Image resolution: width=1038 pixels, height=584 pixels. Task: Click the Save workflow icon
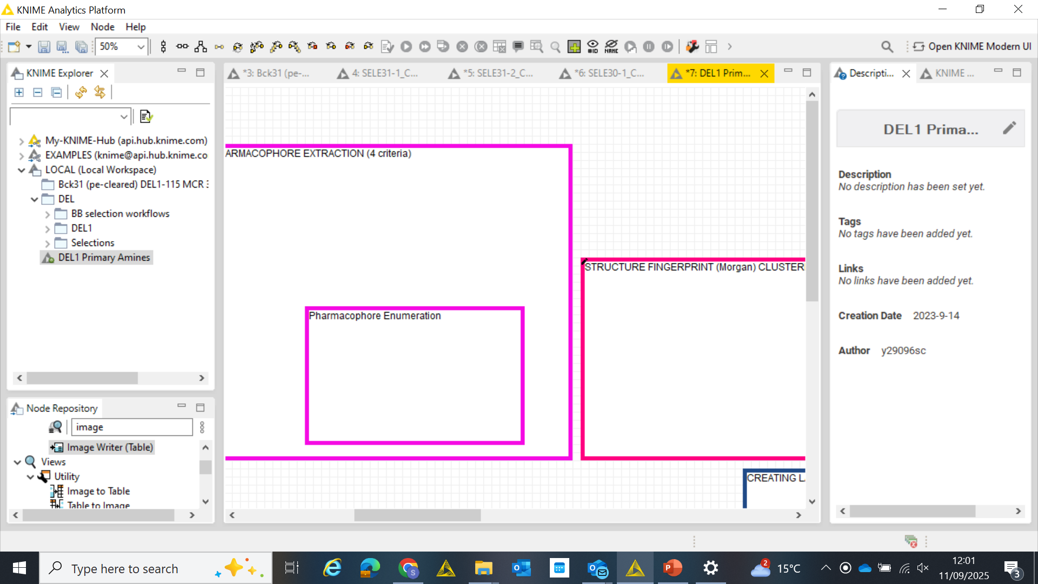(x=44, y=47)
